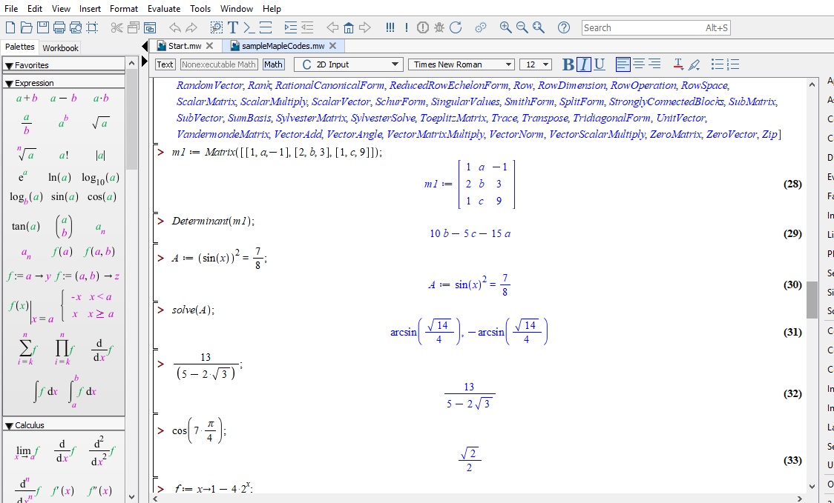
Task: Undo the last action
Action: click(x=174, y=27)
